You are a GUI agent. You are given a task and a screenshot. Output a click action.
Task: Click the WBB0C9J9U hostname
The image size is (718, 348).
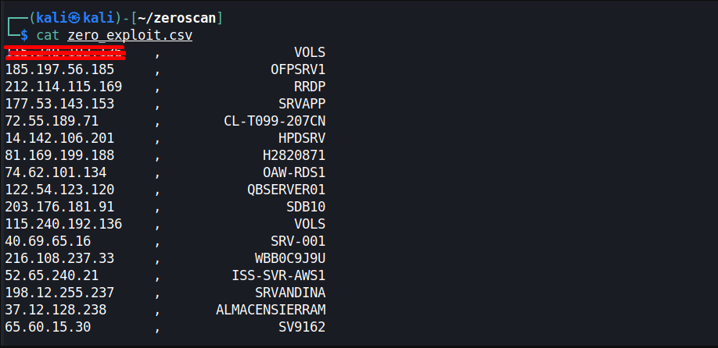pyautogui.click(x=290, y=258)
